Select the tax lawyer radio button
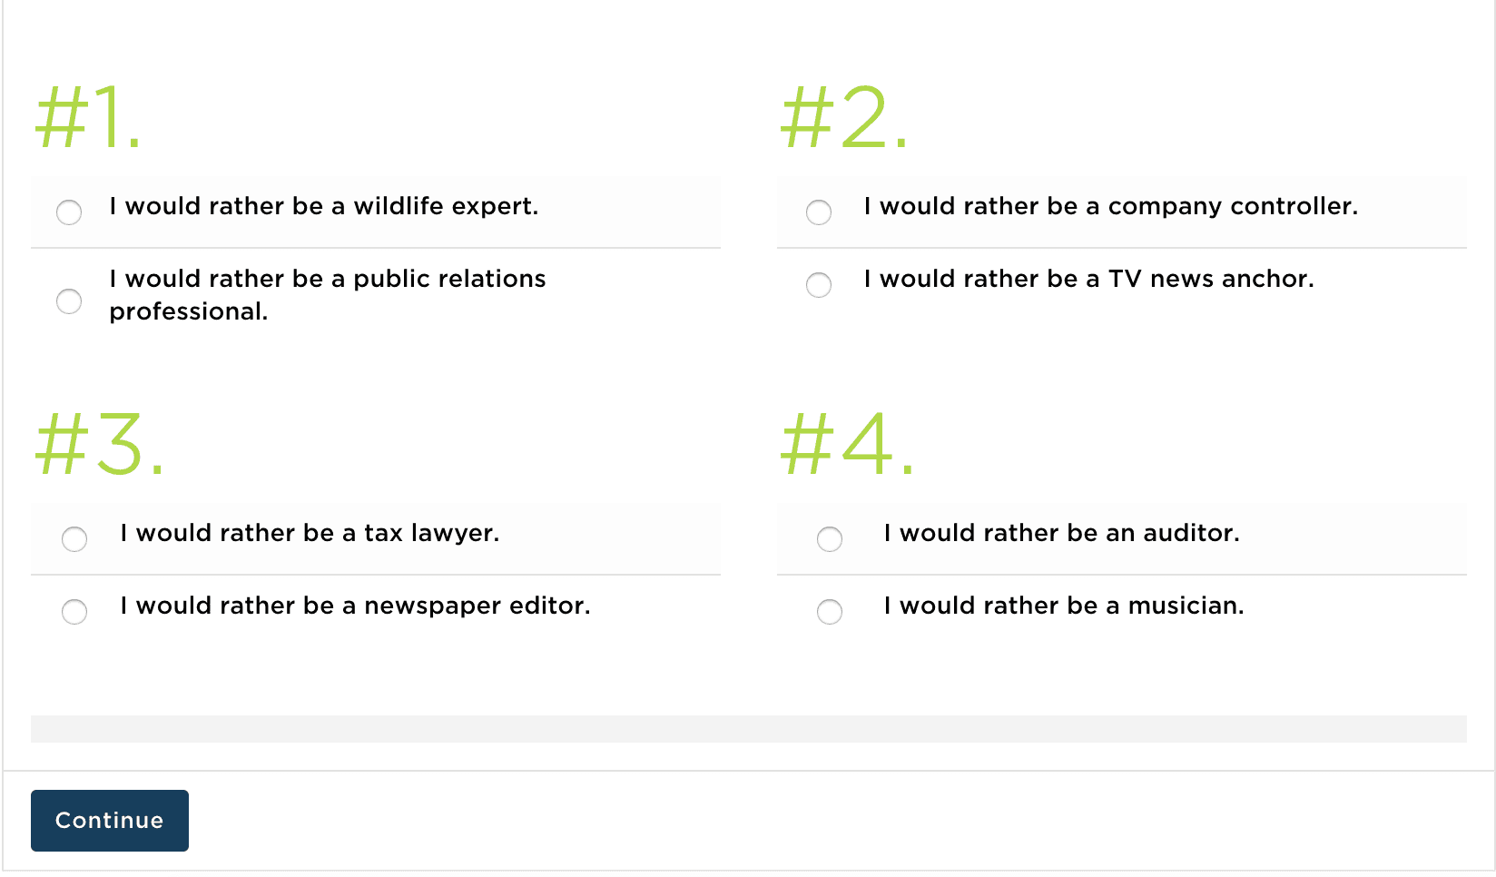Image resolution: width=1496 pixels, height=877 pixels. pyautogui.click(x=74, y=539)
